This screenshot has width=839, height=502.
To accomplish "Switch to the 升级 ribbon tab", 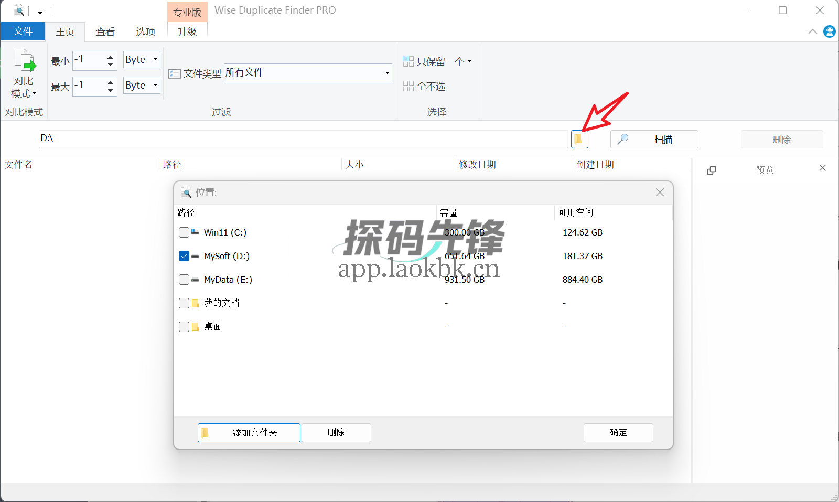I will tap(187, 32).
